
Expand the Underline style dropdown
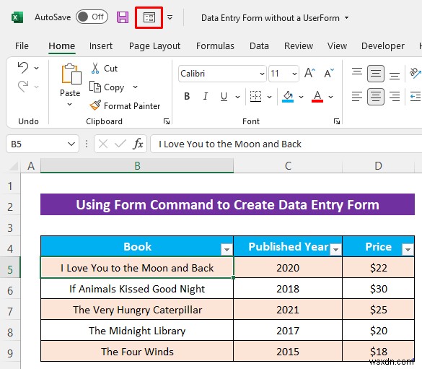237,97
